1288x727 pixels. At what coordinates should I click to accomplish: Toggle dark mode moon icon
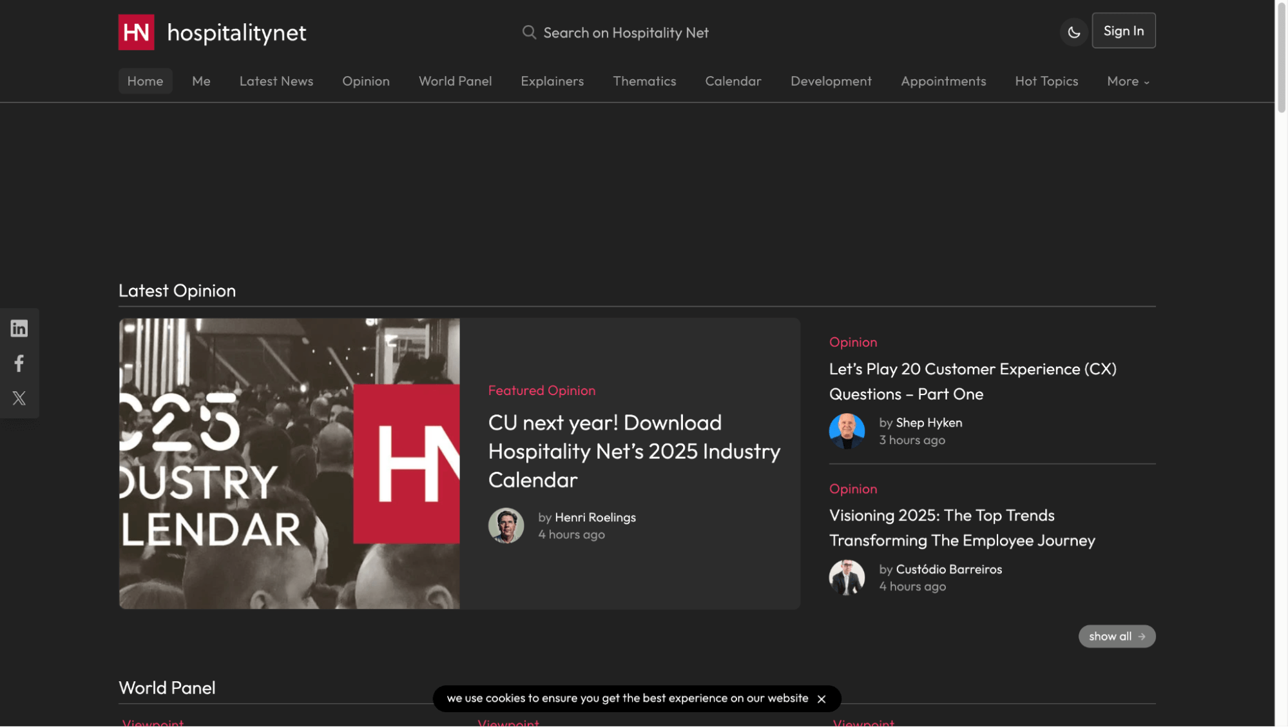[1073, 32]
